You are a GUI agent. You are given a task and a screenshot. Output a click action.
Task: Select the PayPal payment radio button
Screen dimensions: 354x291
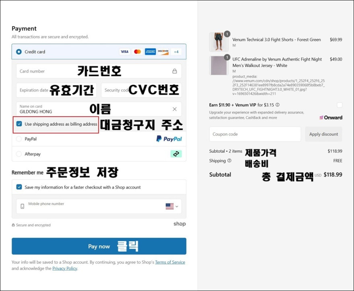coord(19,139)
